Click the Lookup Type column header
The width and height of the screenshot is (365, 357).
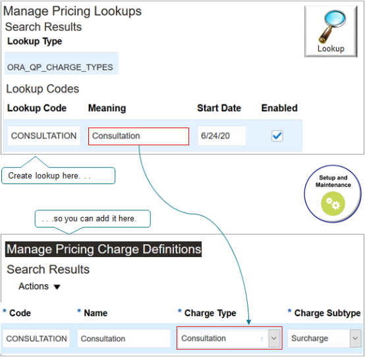[35, 41]
